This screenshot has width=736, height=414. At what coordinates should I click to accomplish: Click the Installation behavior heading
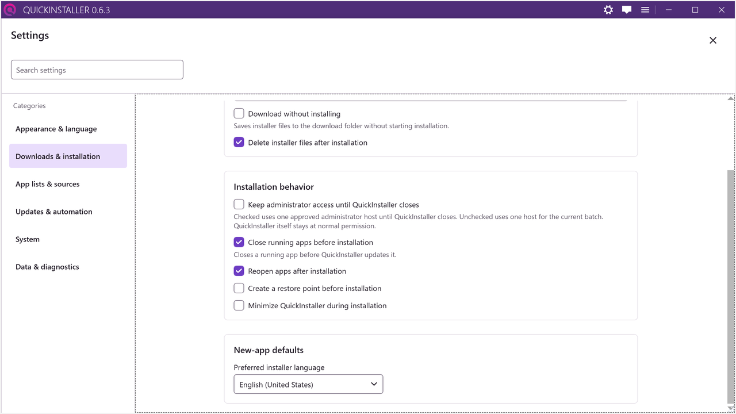(274, 187)
